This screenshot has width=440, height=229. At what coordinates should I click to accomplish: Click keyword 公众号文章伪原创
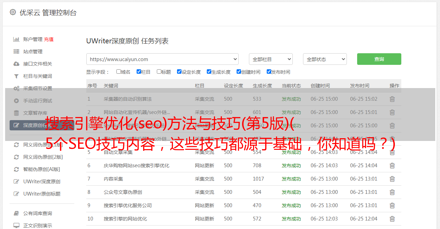click(123, 192)
